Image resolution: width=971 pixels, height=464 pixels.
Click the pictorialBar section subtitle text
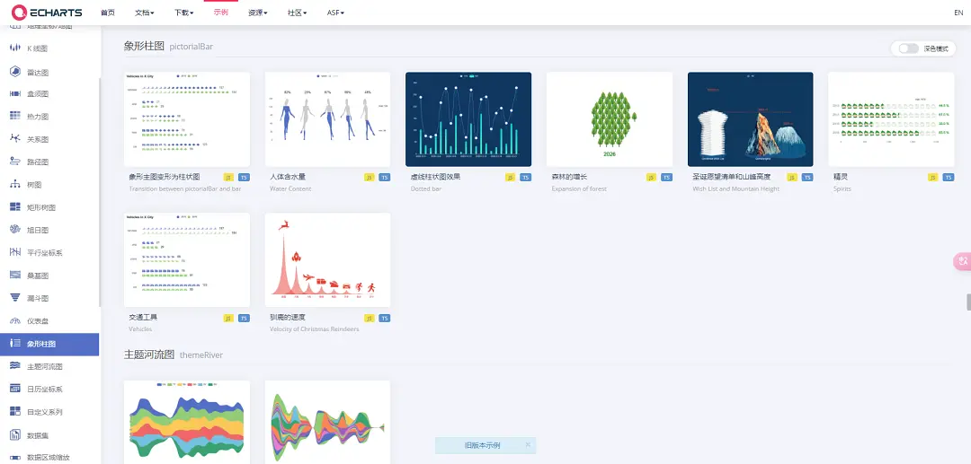192,47
